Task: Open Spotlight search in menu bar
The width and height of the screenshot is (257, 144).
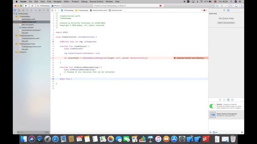Action: 231,2
